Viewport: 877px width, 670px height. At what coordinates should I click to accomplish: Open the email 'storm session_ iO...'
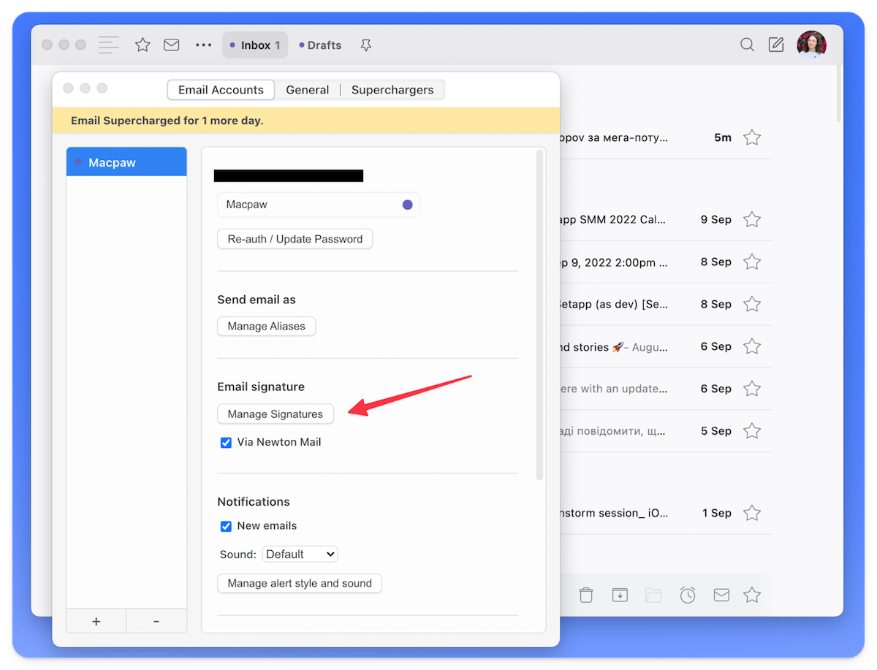pos(664,513)
